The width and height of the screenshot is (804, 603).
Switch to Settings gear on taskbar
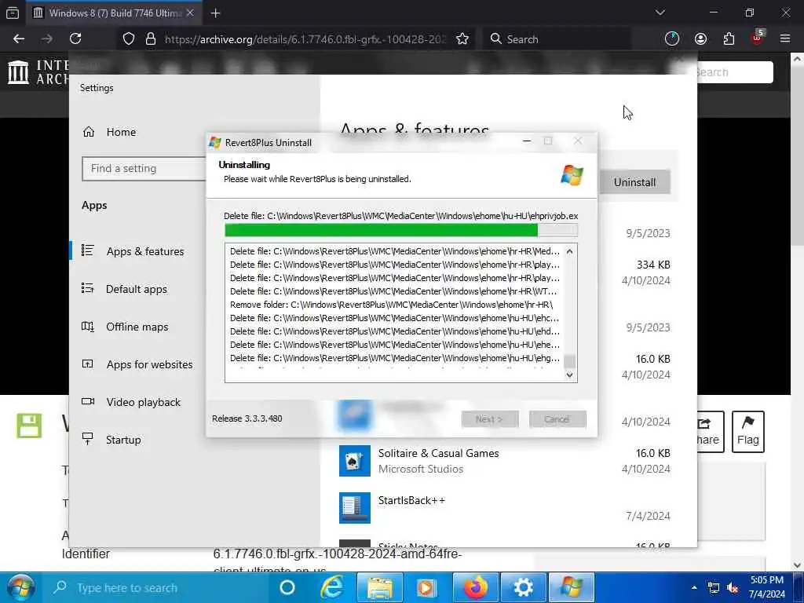(523, 587)
